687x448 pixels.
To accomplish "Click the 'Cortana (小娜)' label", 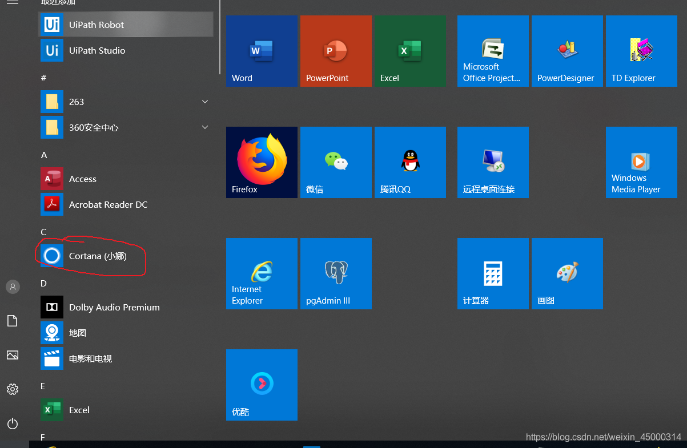I will 98,256.
